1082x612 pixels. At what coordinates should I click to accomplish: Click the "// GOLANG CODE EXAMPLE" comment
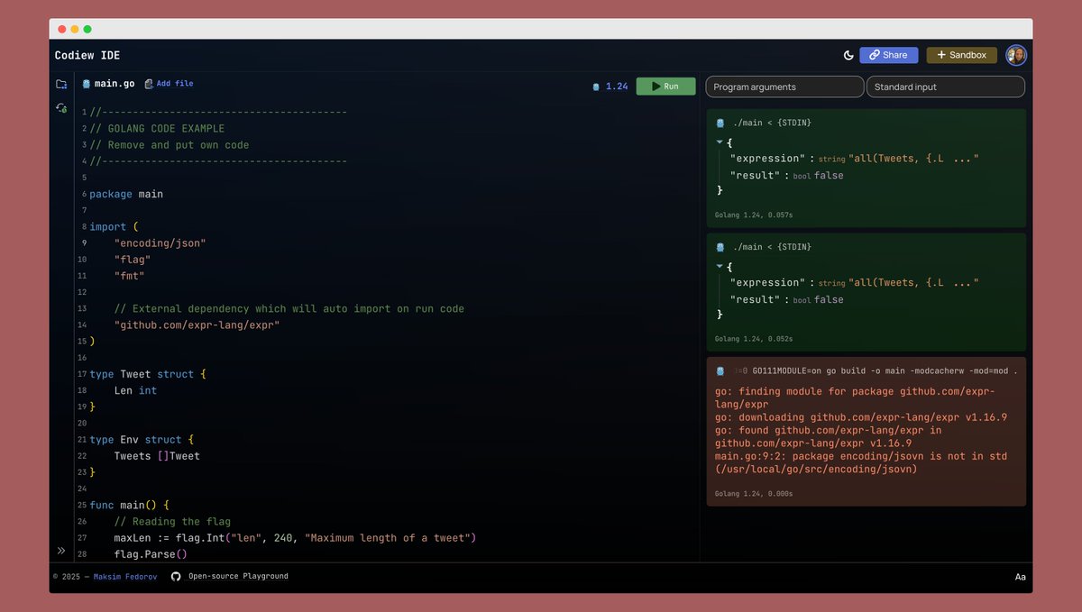pyautogui.click(x=157, y=129)
